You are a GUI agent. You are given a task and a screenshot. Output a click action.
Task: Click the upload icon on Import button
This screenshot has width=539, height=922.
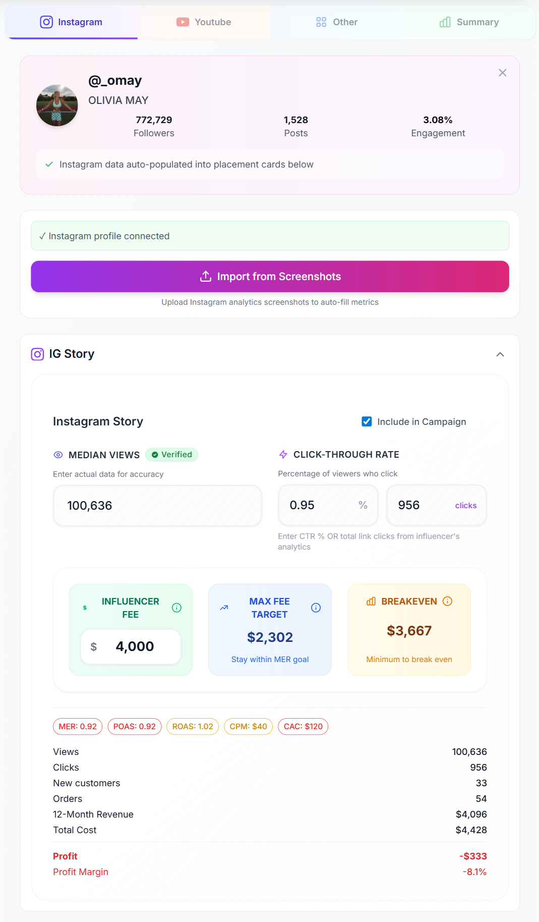coord(206,277)
